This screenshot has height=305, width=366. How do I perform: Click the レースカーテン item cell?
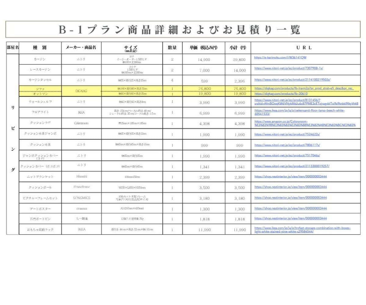pos(40,70)
